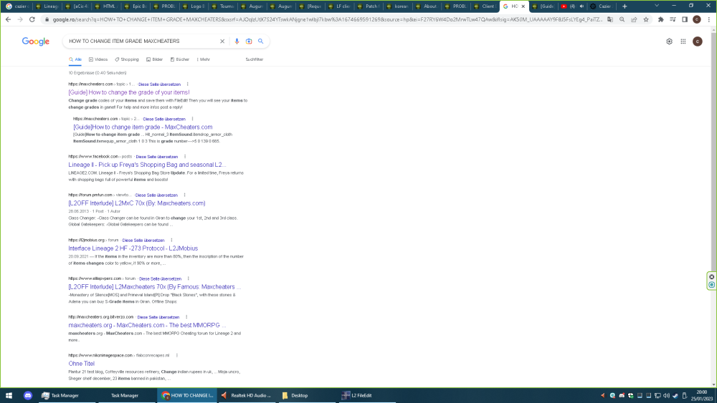The image size is (717, 403).
Task: Share this page icon in address bar
Action: click(634, 19)
